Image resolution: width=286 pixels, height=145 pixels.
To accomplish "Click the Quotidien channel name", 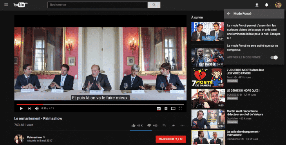I will (232, 119).
